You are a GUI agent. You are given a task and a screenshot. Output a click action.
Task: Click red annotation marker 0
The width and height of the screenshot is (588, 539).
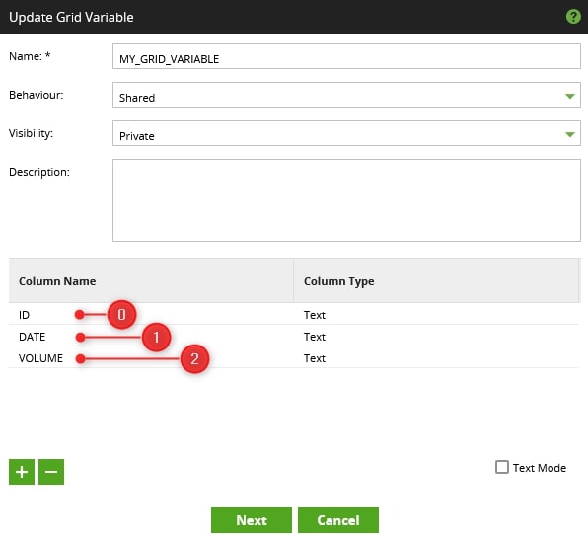click(x=121, y=315)
